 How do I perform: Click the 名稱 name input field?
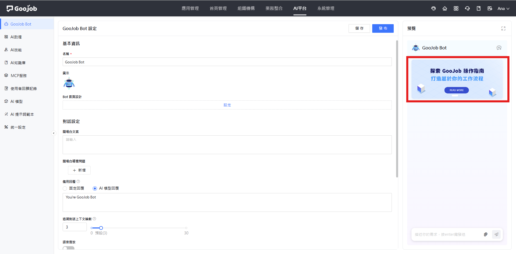(x=227, y=62)
